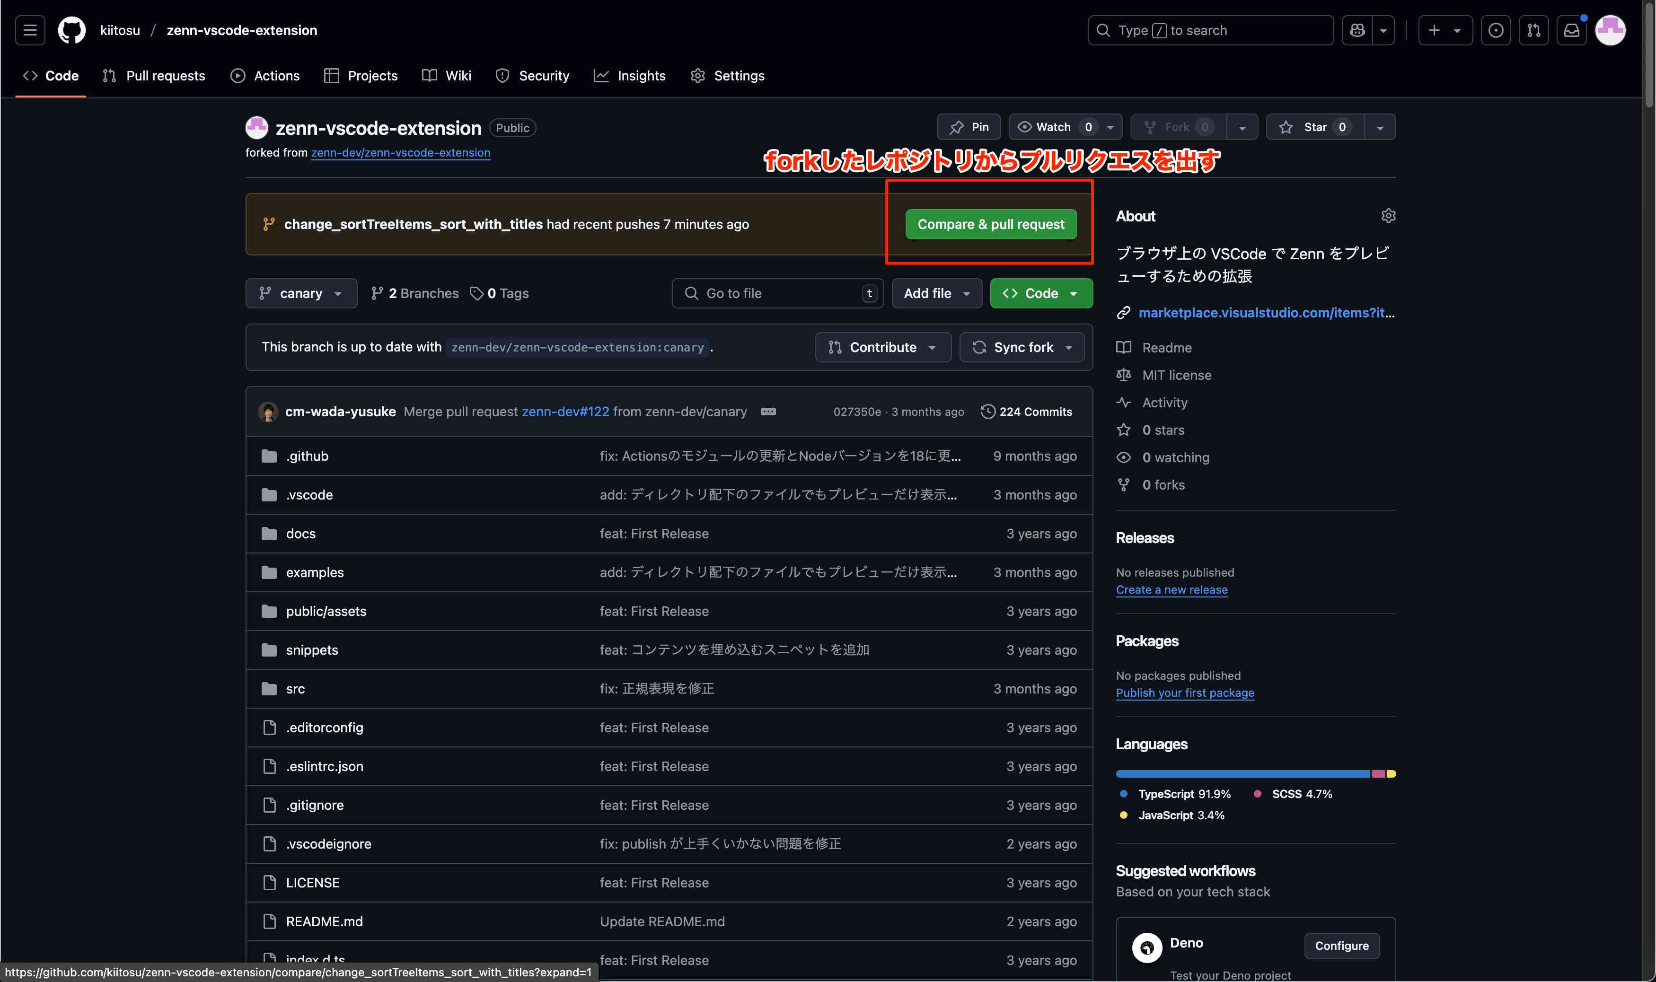Open Copilot chat icon in header
Viewport: 1656px width, 982px height.
[1357, 30]
